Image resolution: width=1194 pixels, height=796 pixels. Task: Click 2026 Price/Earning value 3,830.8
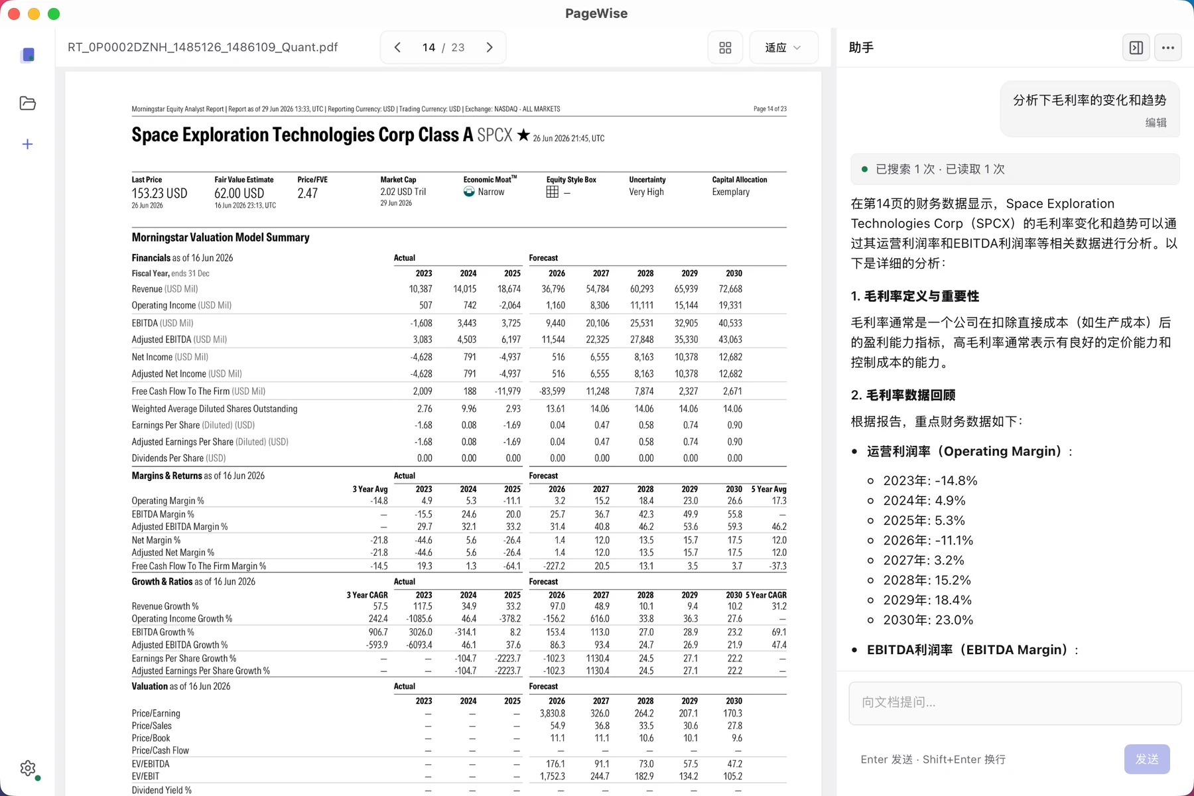[x=552, y=714]
